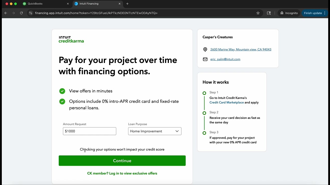Open the tab search icon in toolbar
330x185 pixels.
269,13
